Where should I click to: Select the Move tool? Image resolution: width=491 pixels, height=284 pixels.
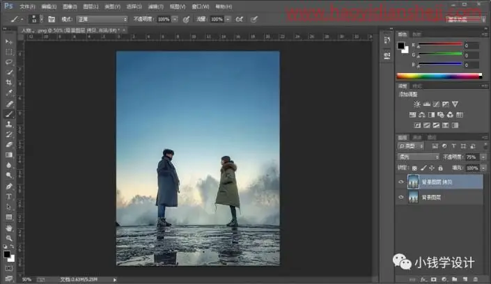[9, 42]
